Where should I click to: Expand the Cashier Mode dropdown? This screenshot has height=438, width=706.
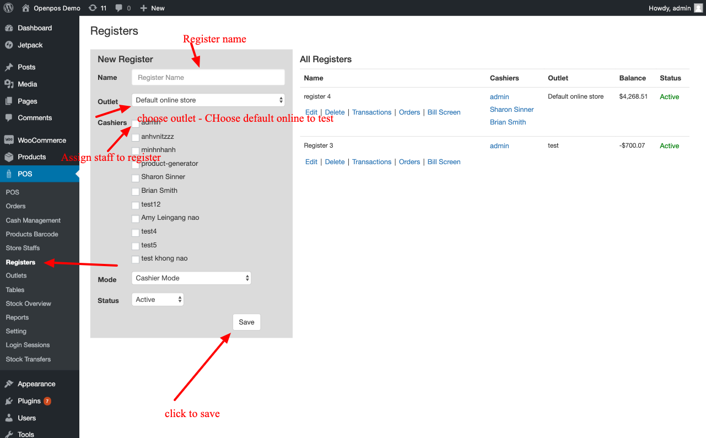[x=191, y=278]
